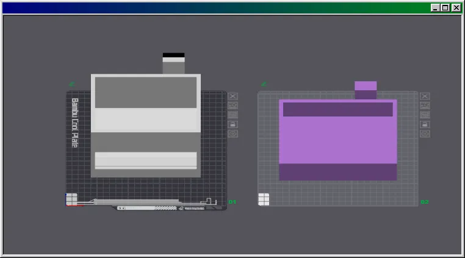465x258 pixels.
Task: Toggle the lock on plate 02
Action: (x=425, y=124)
